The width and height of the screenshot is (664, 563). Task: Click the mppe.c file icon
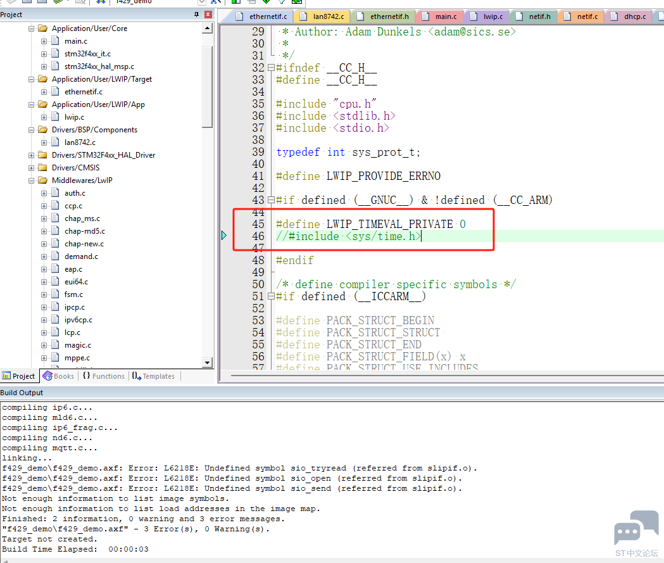pos(55,358)
